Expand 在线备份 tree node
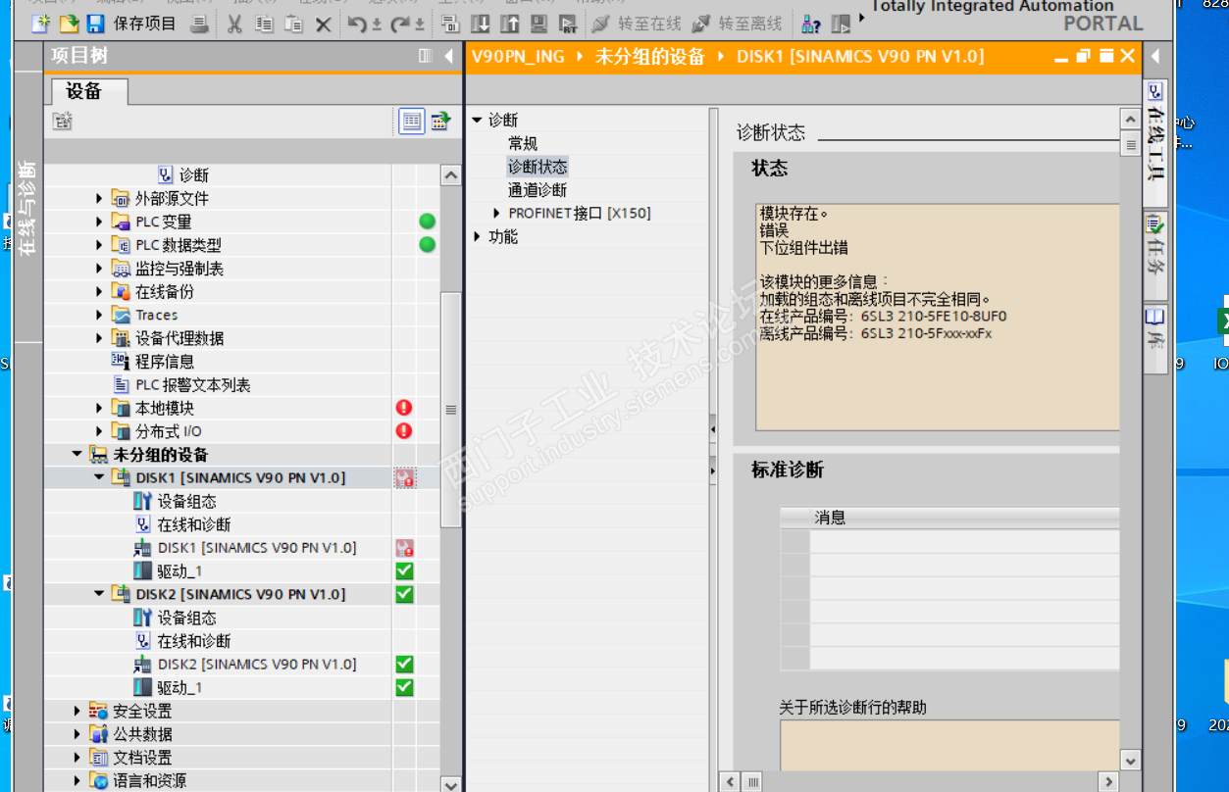Image resolution: width=1229 pixels, height=792 pixels. 99,291
